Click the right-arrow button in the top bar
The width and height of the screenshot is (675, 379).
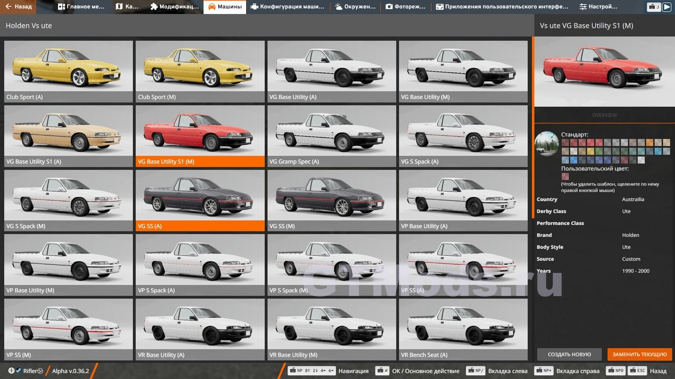668,7
